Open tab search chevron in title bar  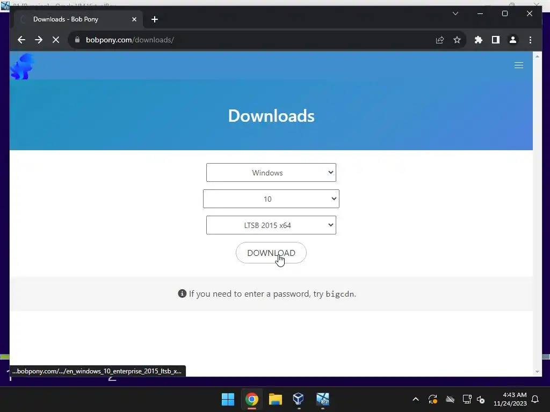click(x=455, y=13)
